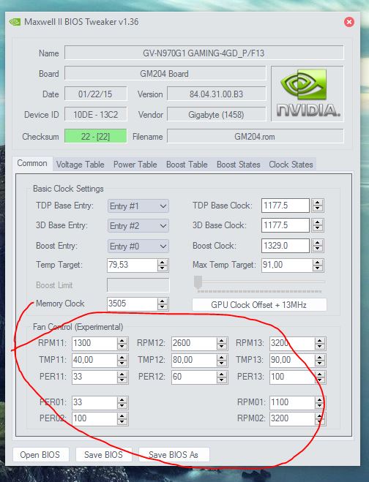
Task: Decrease 3D Base Clock with down arrow
Action: coord(317,228)
